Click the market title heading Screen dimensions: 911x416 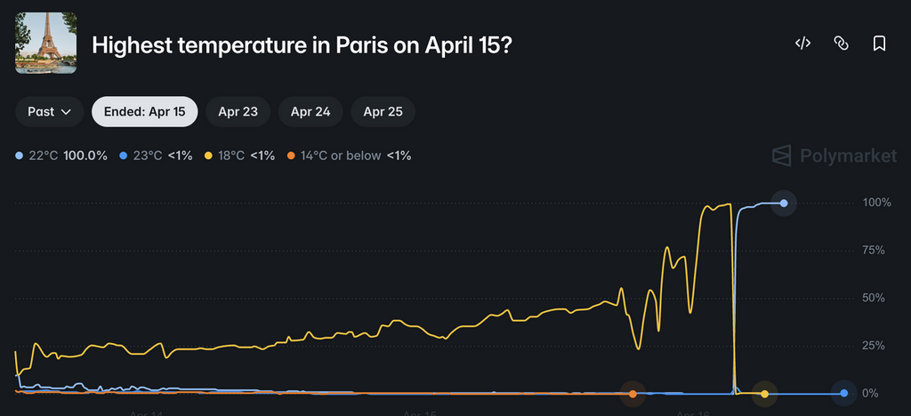click(302, 44)
